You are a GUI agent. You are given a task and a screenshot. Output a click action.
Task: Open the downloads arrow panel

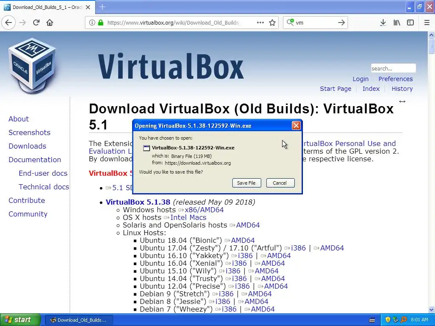(x=383, y=23)
